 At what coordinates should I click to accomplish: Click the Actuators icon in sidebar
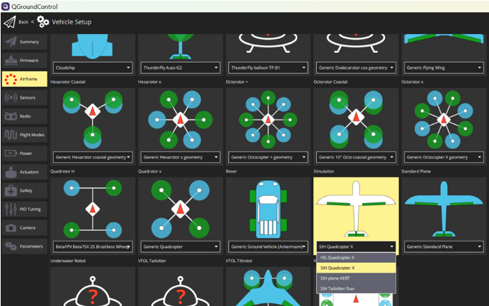[11, 172]
